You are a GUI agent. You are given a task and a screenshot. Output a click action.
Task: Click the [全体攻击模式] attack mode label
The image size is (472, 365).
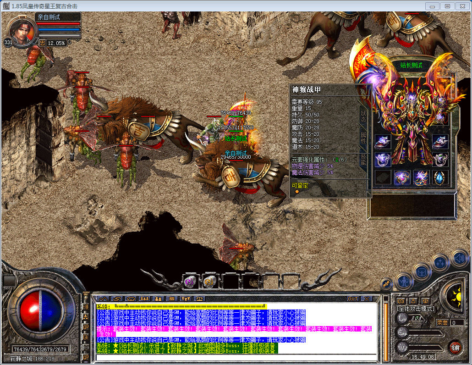[416, 309]
